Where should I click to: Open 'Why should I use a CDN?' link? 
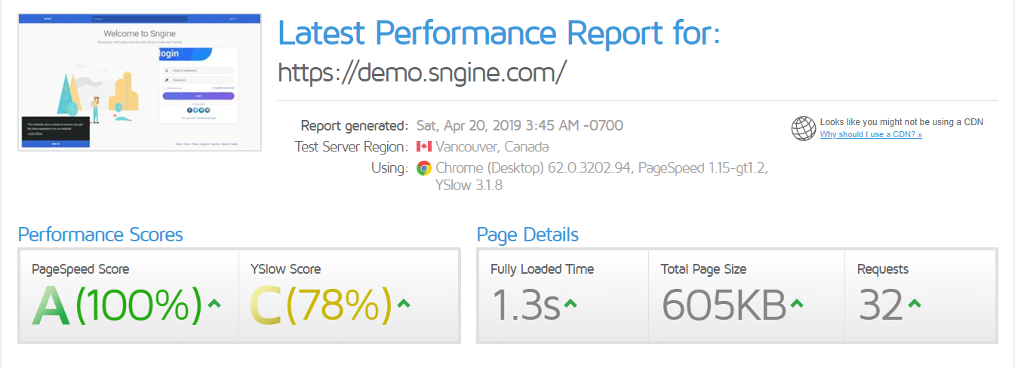click(871, 134)
